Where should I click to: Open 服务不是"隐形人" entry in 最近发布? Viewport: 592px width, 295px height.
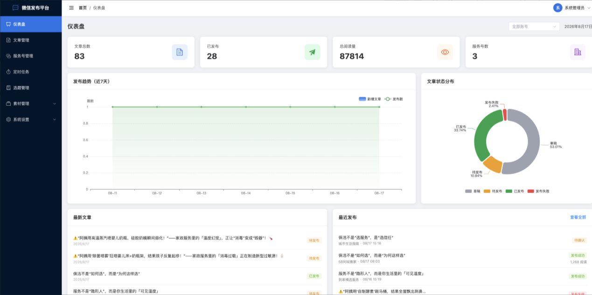click(381, 274)
